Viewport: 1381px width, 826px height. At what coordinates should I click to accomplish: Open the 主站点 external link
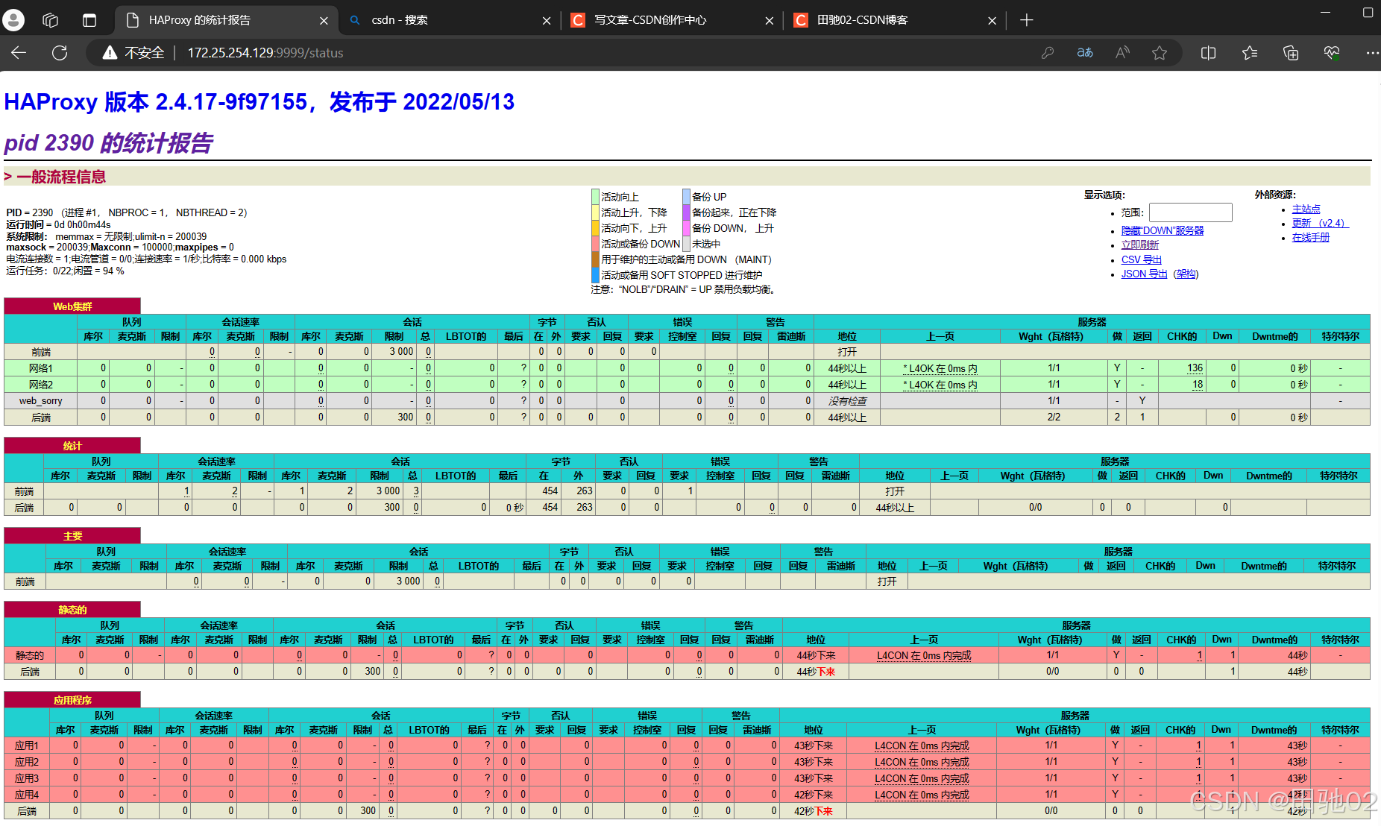pos(1306,209)
